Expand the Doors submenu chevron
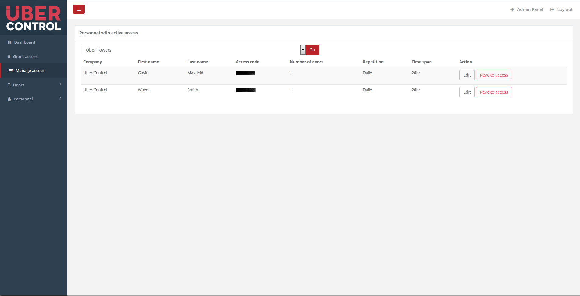The image size is (580, 296). tap(60, 84)
